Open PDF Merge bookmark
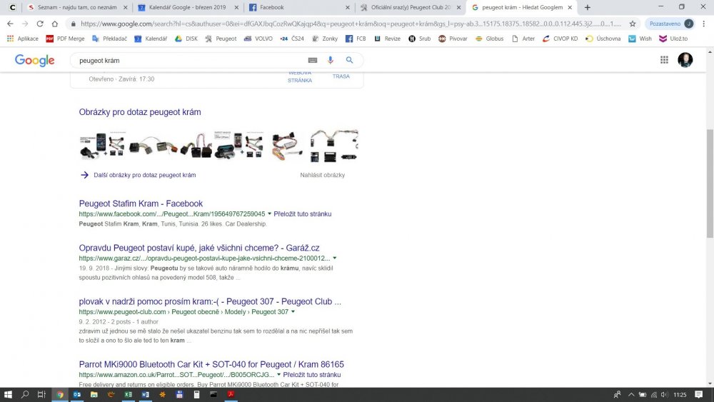714x402 pixels. (65, 39)
